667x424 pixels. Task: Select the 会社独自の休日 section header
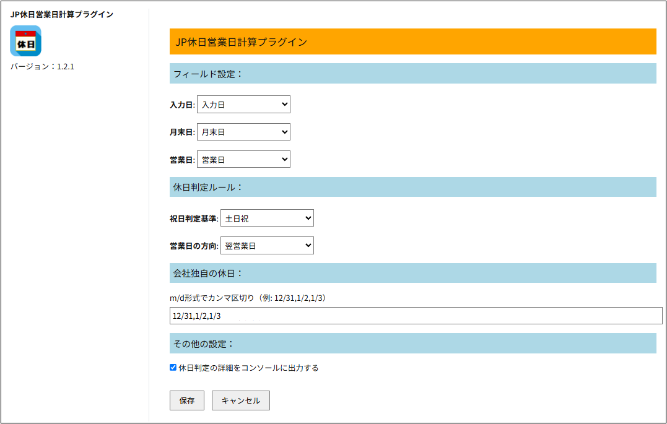tap(412, 273)
